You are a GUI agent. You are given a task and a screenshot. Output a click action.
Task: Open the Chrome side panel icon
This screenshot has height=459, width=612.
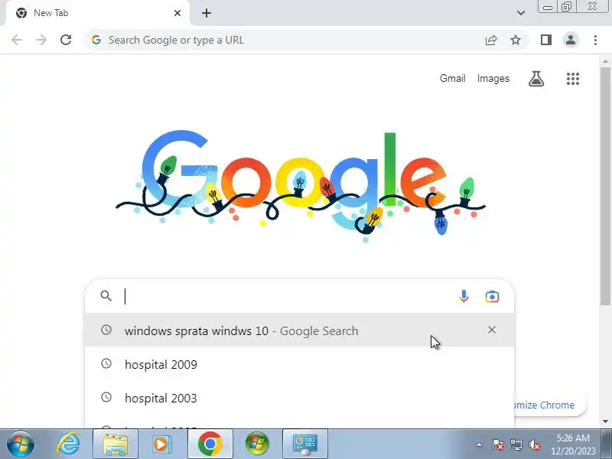tap(545, 40)
